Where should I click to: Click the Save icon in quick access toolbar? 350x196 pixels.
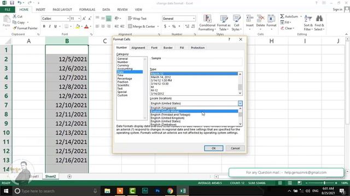click(12, 3)
